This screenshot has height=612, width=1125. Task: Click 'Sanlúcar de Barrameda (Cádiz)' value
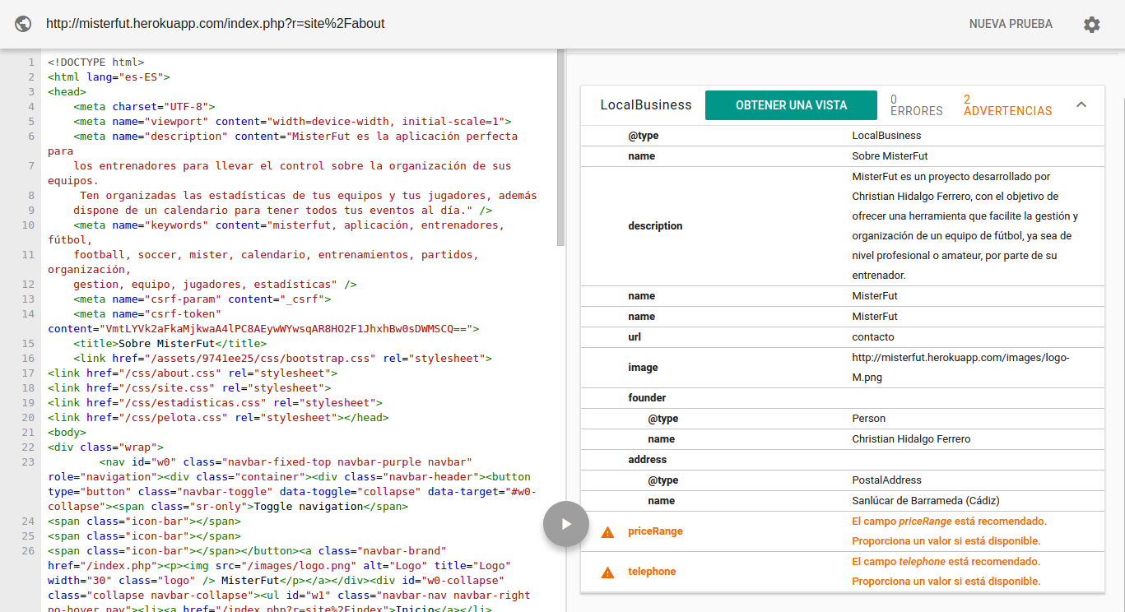(926, 501)
